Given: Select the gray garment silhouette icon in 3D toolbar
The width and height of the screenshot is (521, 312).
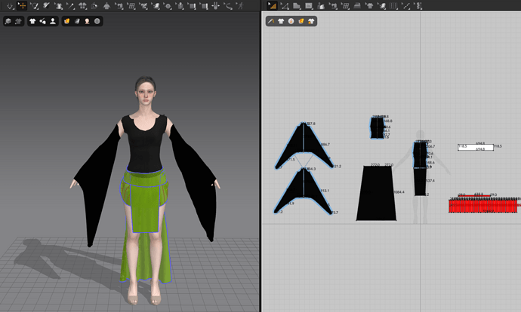Looking at the screenshot, I should pyautogui.click(x=106, y=5).
